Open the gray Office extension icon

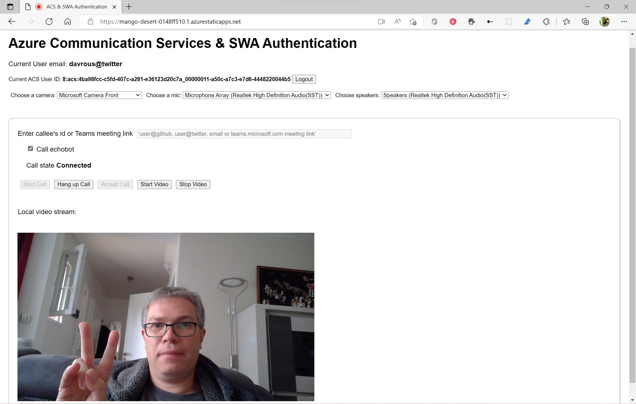434,22
